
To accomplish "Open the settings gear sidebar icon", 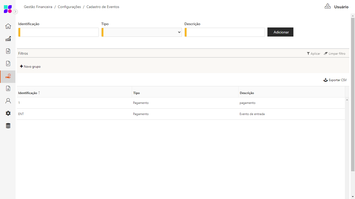I will pyautogui.click(x=8, y=113).
